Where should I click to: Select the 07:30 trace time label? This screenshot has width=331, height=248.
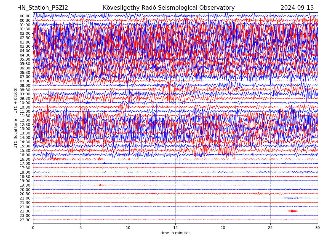[25, 81]
